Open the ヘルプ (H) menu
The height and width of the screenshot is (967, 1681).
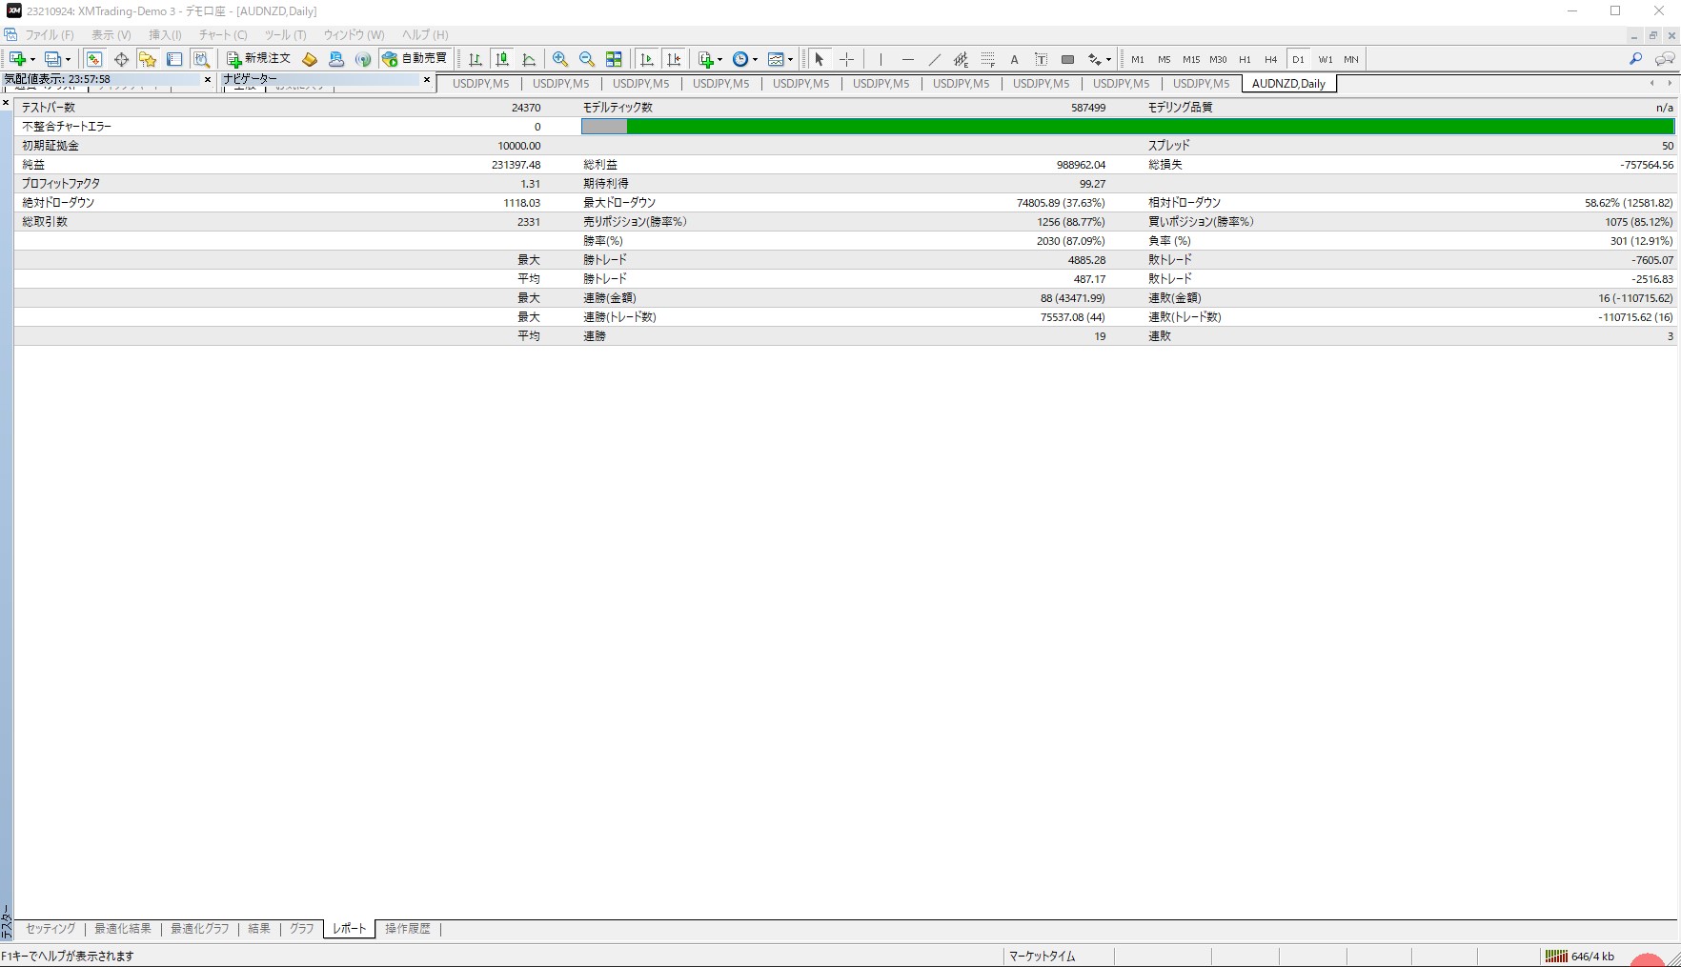(x=425, y=35)
